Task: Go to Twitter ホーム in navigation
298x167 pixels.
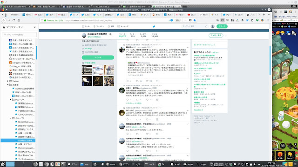Action: coord(86,26)
